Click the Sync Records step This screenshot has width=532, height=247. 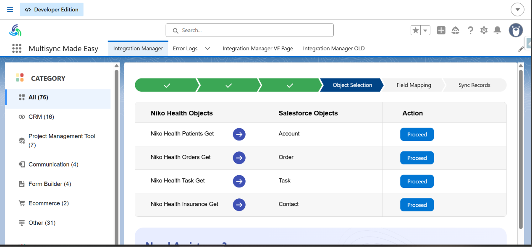[x=474, y=85]
